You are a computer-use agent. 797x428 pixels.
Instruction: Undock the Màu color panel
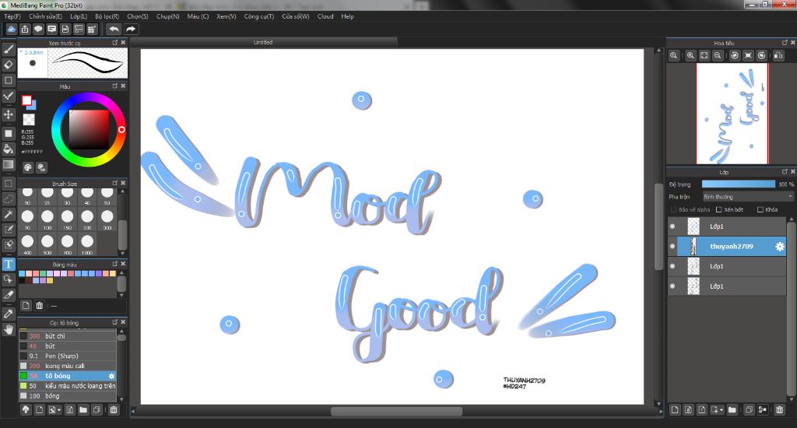pyautogui.click(x=115, y=86)
